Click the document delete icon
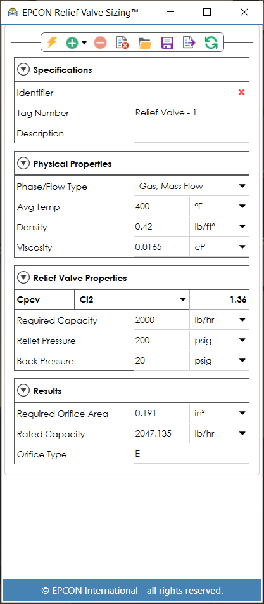This screenshot has width=264, height=604. click(x=122, y=43)
